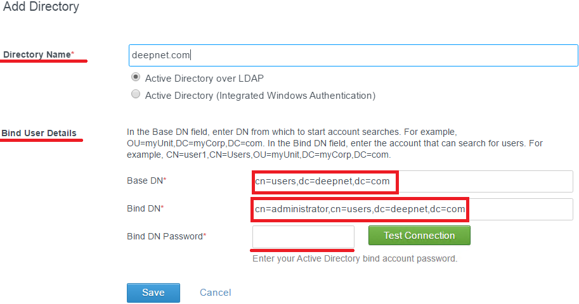579x304 pixels.
Task: Click the Bind DN Password label
Action: click(166, 236)
